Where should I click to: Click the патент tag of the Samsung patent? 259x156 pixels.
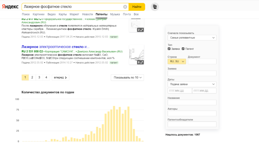pyautogui.click(x=114, y=62)
